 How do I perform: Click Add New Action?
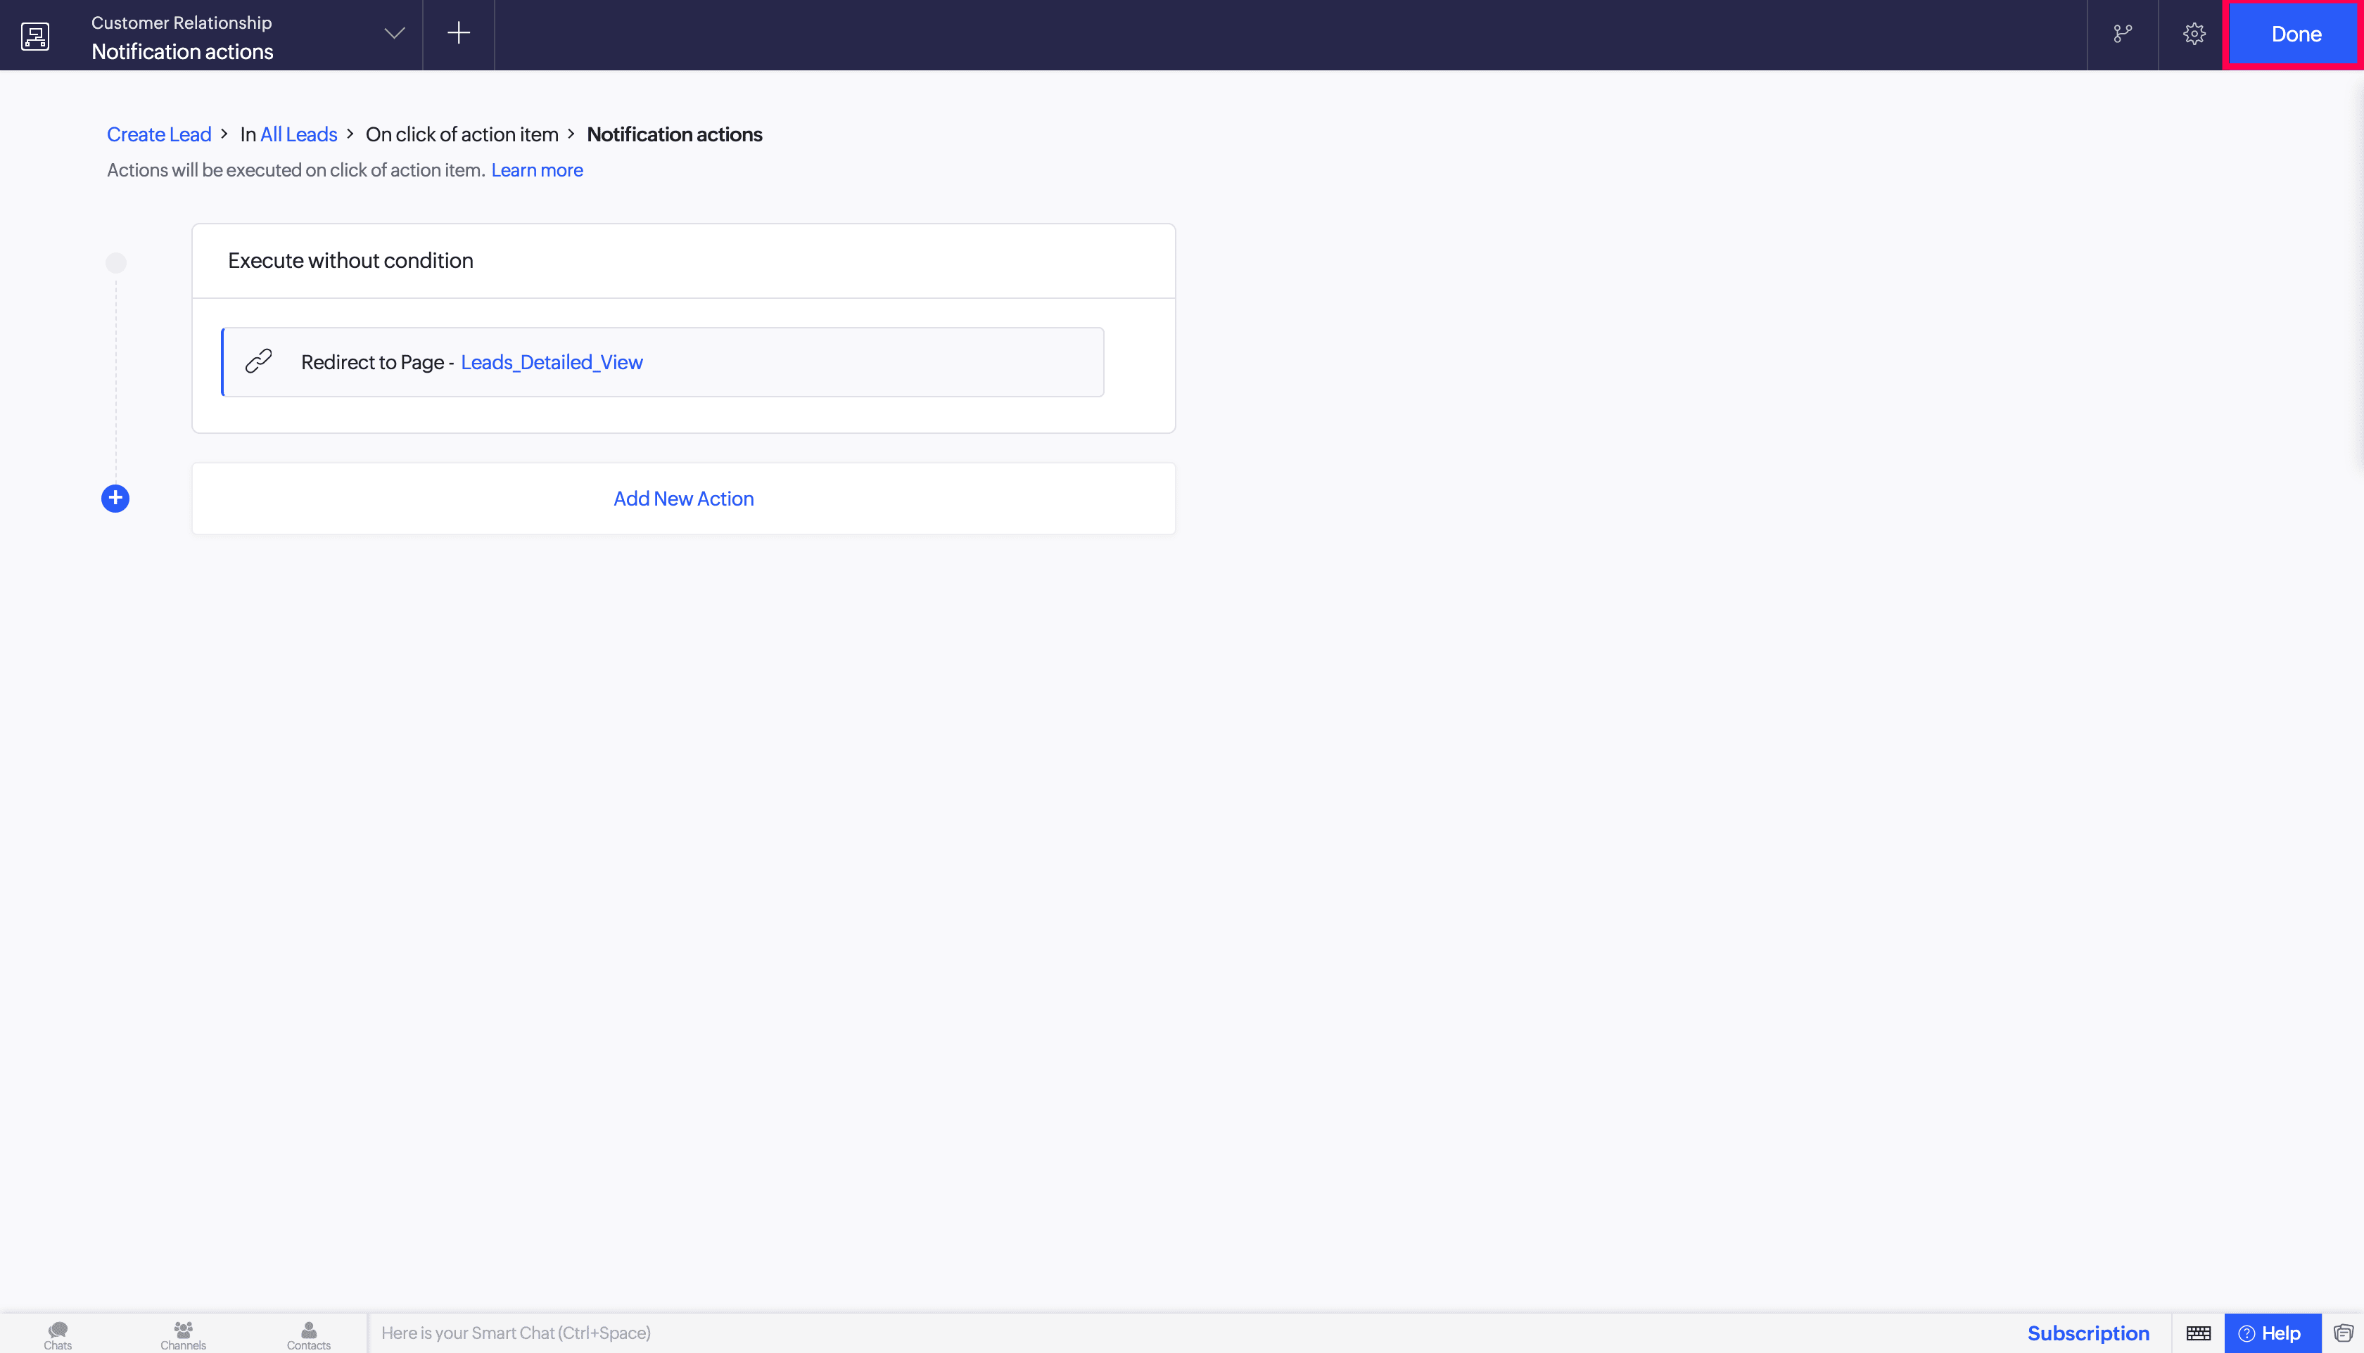click(x=683, y=499)
